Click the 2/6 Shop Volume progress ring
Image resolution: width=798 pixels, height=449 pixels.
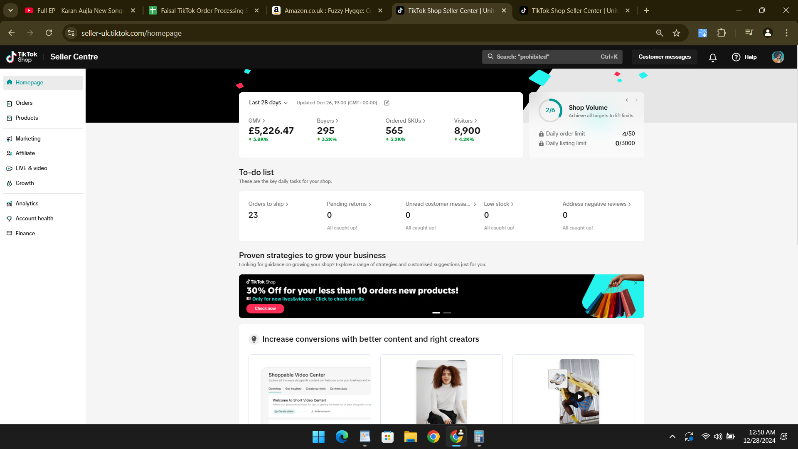click(550, 110)
